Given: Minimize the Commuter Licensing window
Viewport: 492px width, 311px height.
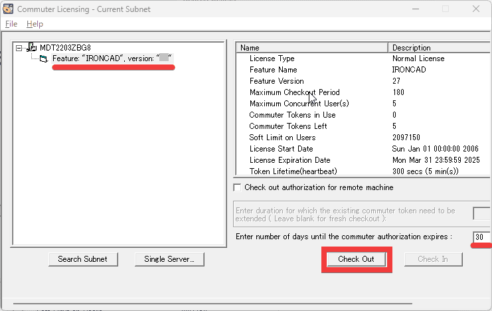Looking at the screenshot, I should click(416, 9).
